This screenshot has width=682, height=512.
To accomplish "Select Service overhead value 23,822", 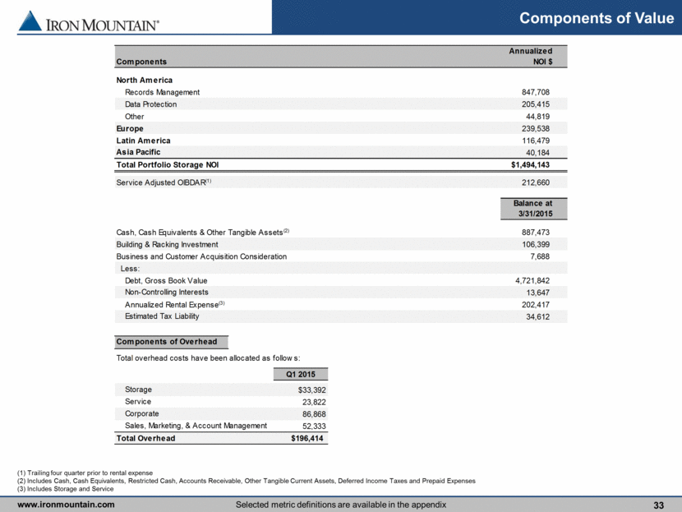I will [314, 403].
